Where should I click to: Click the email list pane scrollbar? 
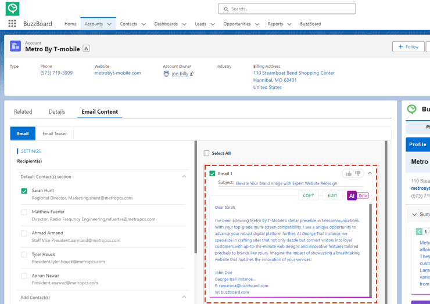386,222
